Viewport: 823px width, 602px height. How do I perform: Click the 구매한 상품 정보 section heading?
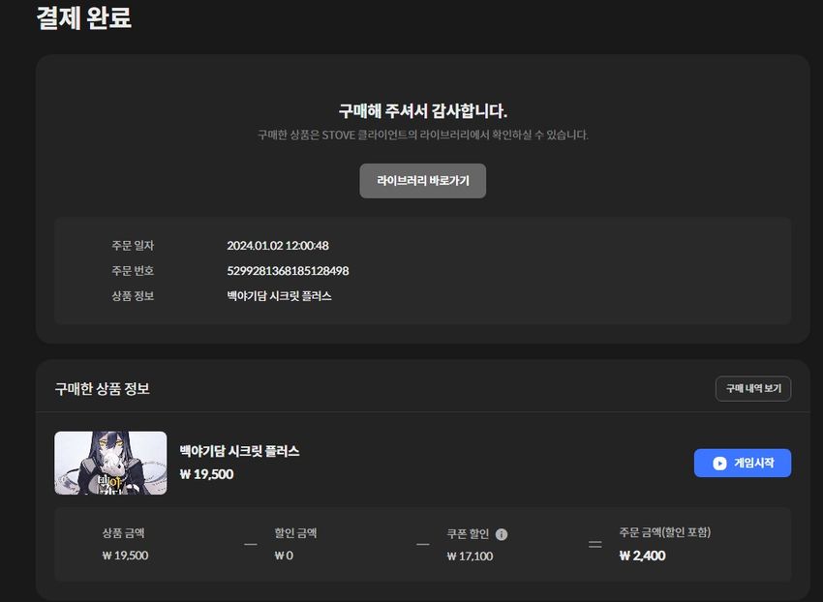click(x=103, y=389)
